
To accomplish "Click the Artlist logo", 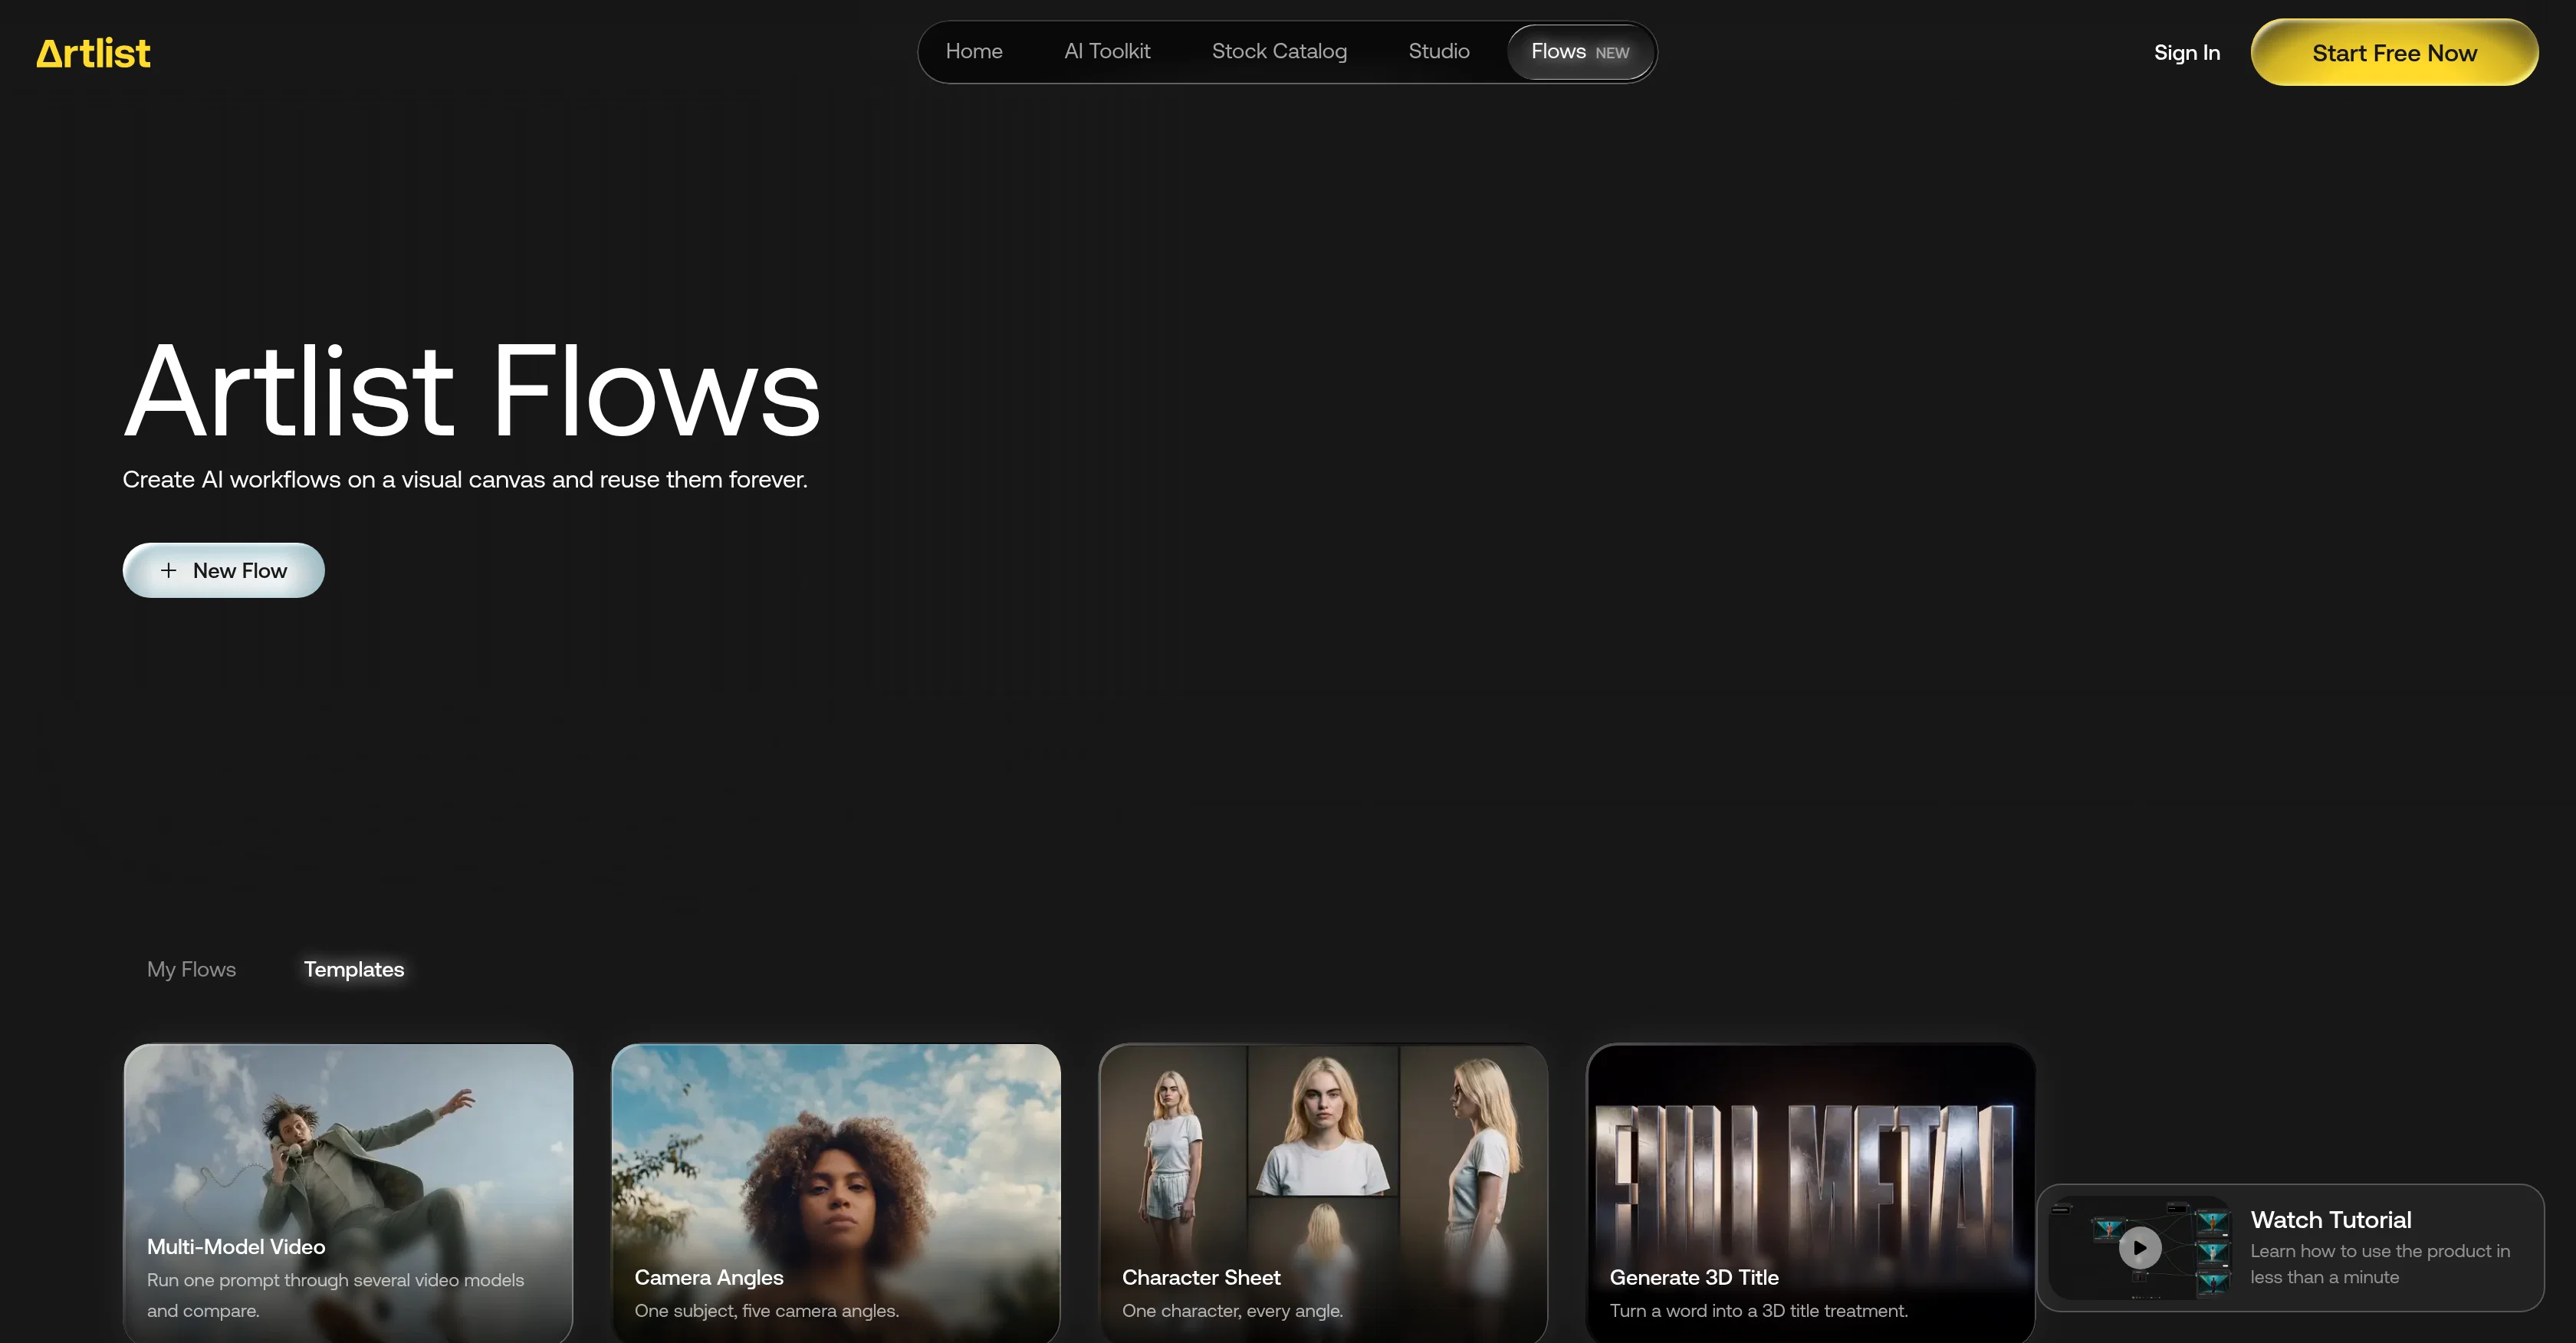I will point(93,53).
